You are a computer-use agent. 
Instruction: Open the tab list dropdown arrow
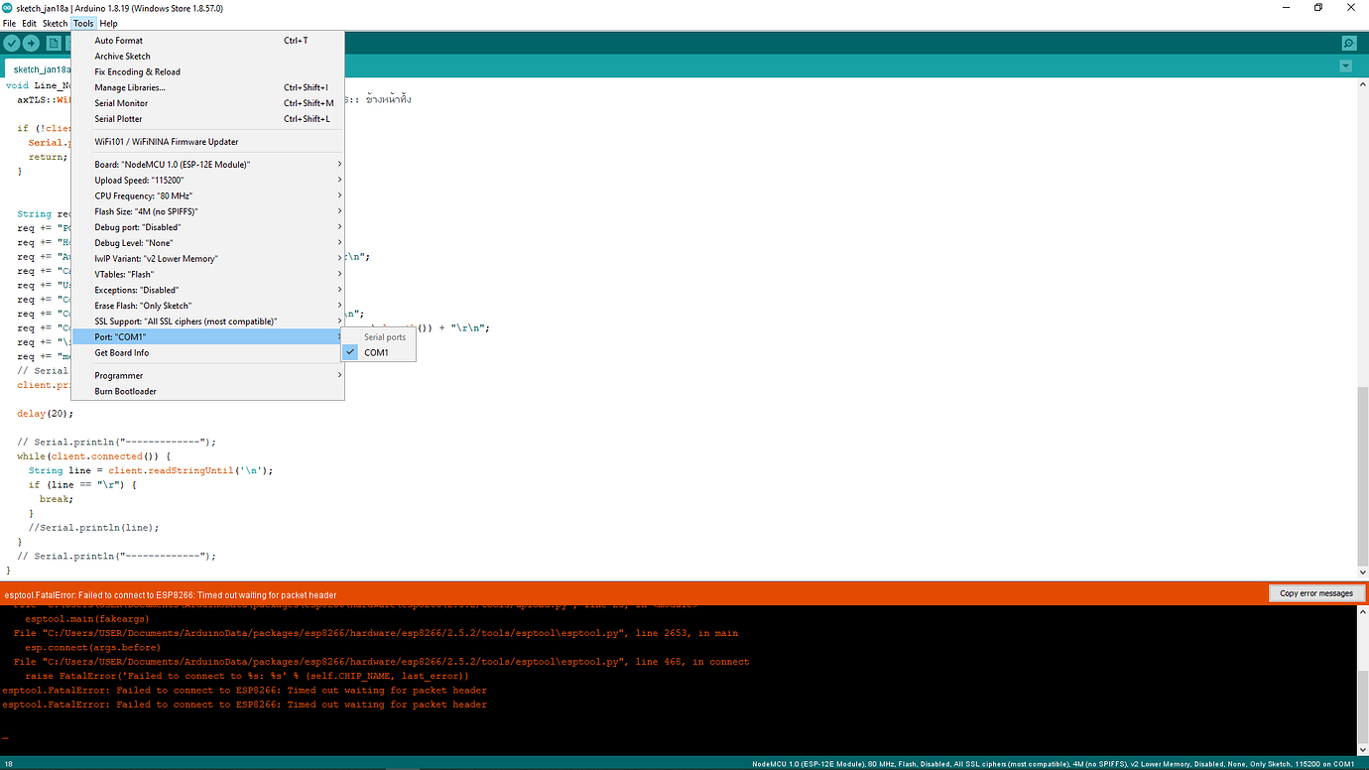click(x=1345, y=65)
